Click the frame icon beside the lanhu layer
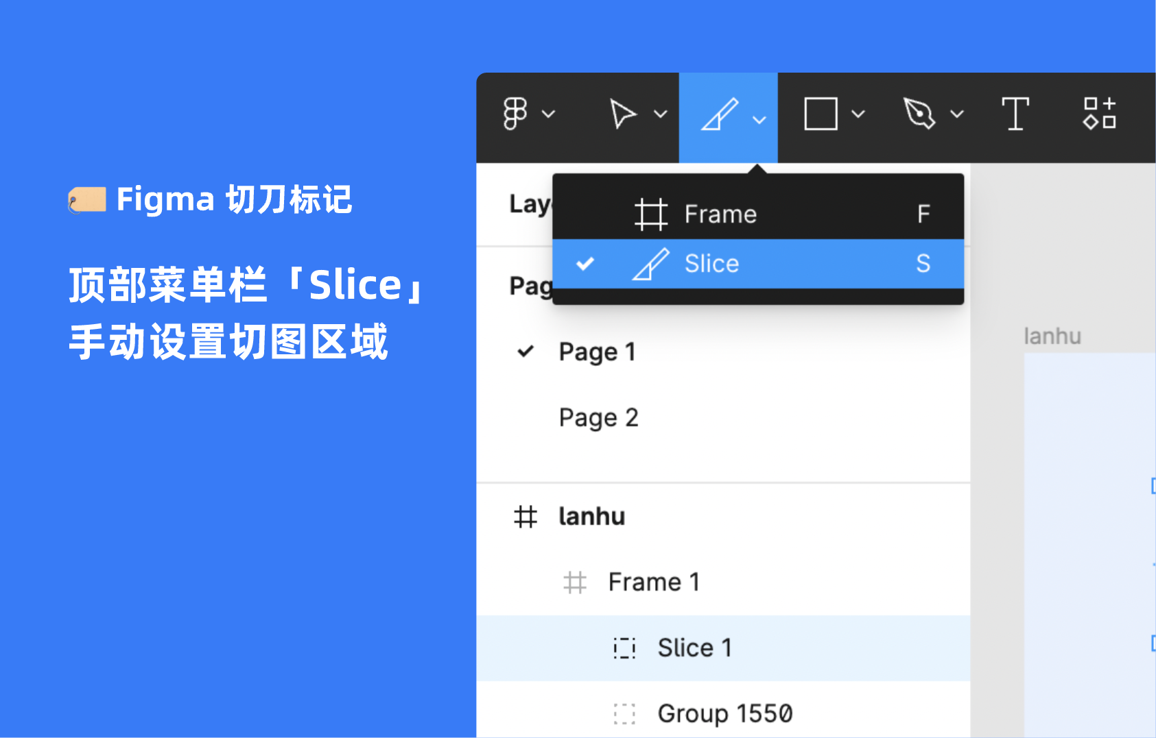The width and height of the screenshot is (1156, 738). click(x=526, y=517)
